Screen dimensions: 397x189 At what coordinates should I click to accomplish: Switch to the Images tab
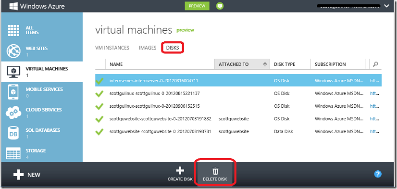(x=148, y=48)
